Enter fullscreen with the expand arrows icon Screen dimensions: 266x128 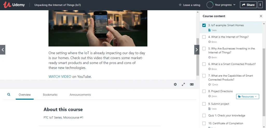tap(183, 84)
